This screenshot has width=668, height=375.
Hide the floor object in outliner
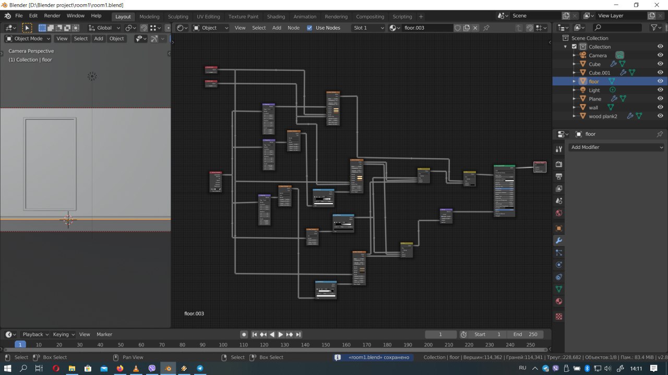pyautogui.click(x=660, y=81)
